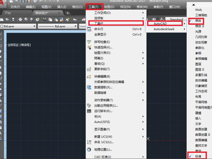The image size is (212, 159).
Task: Uncheck the 修改 toolbar entry
Action: 198,21
